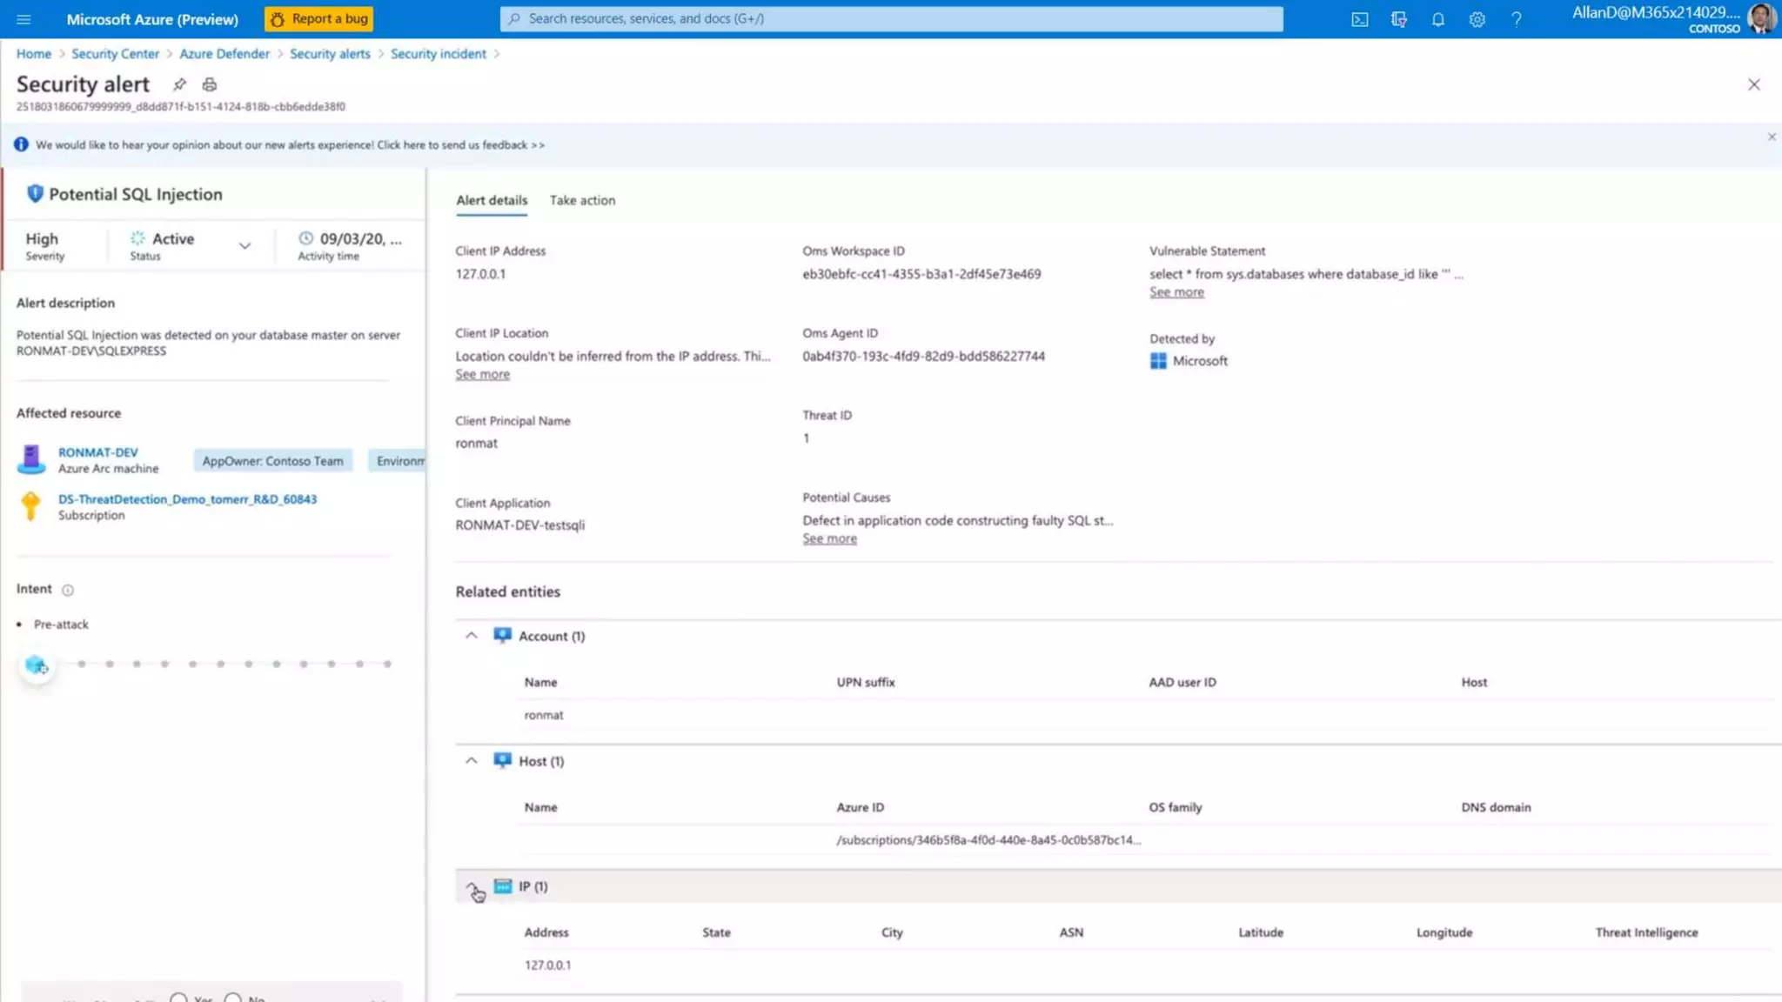Click See more under Vulnerable Statement

[x=1176, y=292]
